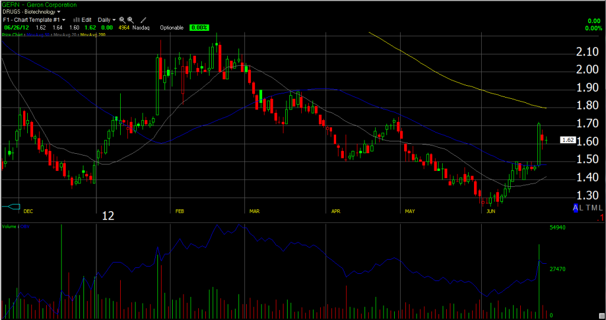Click the highlighted A scale letter
The image size is (606, 320).
click(x=575, y=208)
